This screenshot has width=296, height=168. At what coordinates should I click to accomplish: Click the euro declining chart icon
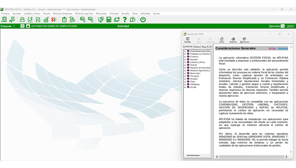point(38,20)
